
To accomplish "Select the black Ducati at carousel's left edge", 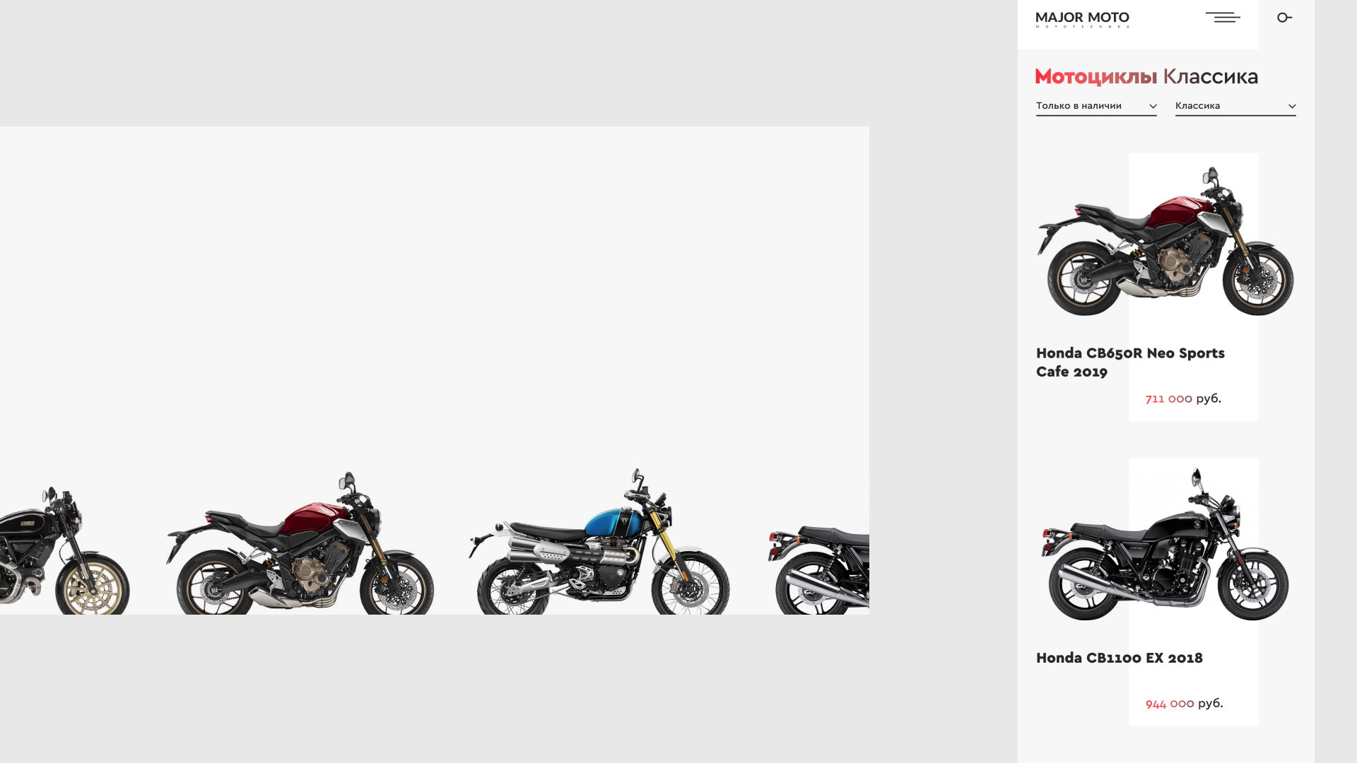I will click(64, 550).
